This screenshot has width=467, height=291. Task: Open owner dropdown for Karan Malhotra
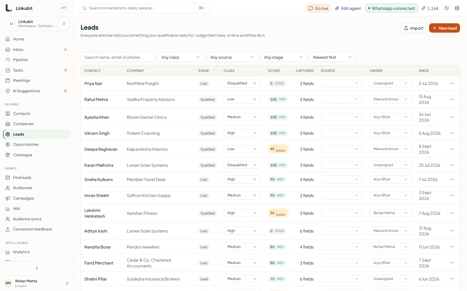pos(391,165)
